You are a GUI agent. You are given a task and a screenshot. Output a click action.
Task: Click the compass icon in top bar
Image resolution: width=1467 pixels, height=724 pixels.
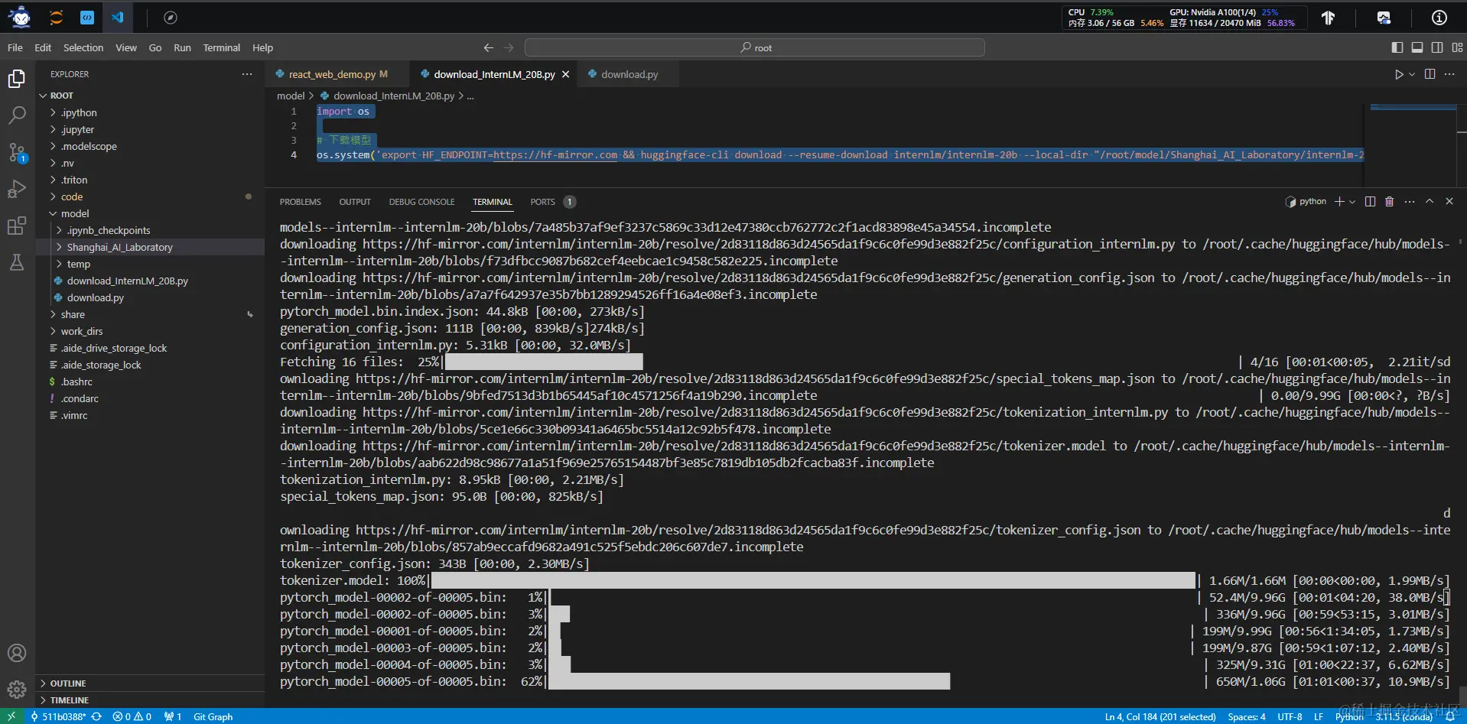[171, 18]
